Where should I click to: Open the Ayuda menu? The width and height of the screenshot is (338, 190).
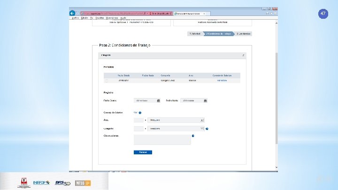[x=123, y=18]
